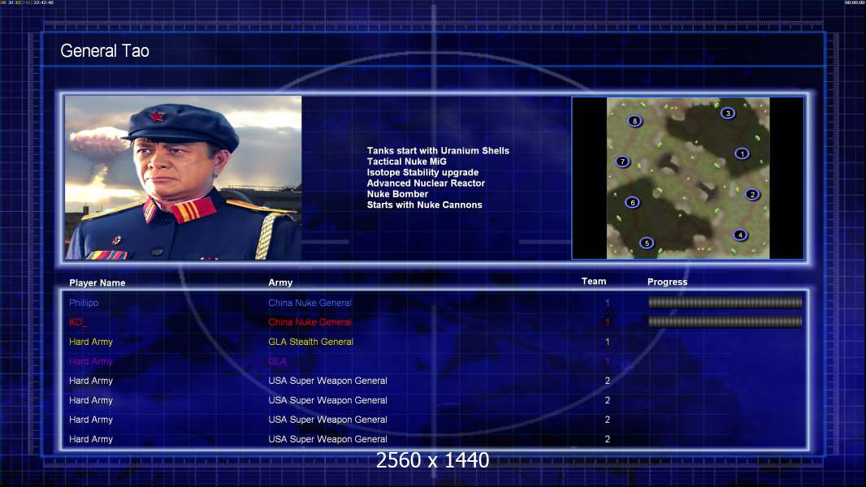Viewport: 866px width, 487px height.
Task: Click start position 7 on the minimap
Action: (622, 162)
